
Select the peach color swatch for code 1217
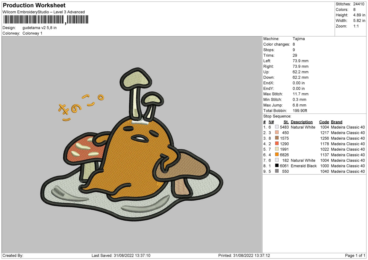click(277, 132)
